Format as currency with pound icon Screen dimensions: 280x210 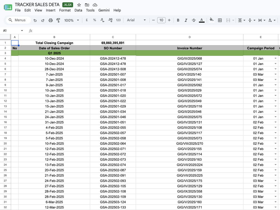(x=87, y=20)
